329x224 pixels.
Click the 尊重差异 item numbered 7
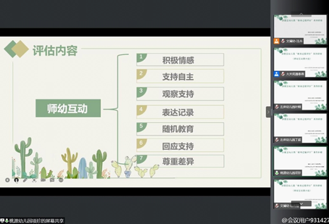click(x=180, y=162)
